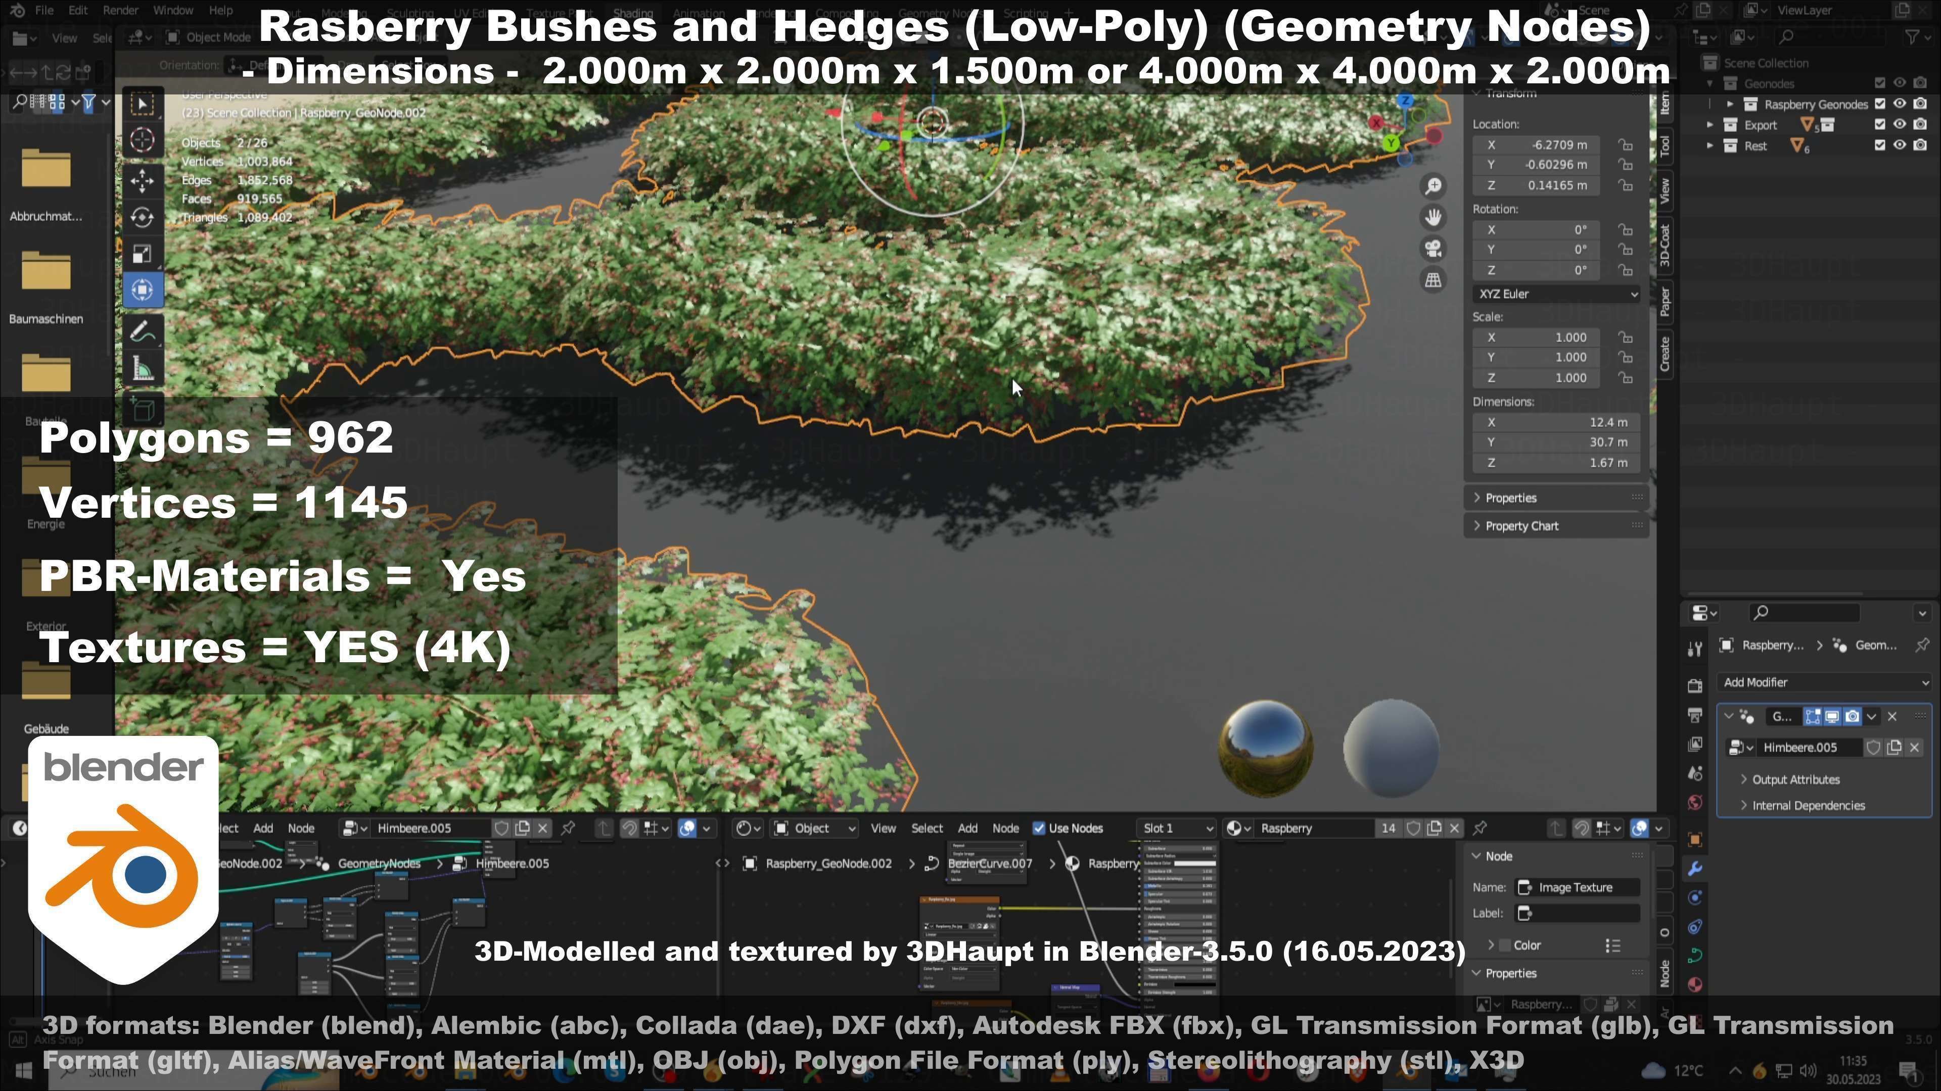Open the sidebar Tool tab

(x=1665, y=145)
